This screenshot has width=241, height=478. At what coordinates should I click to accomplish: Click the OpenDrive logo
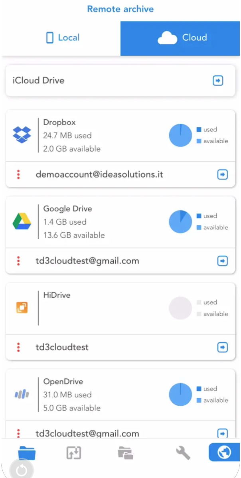(22, 395)
